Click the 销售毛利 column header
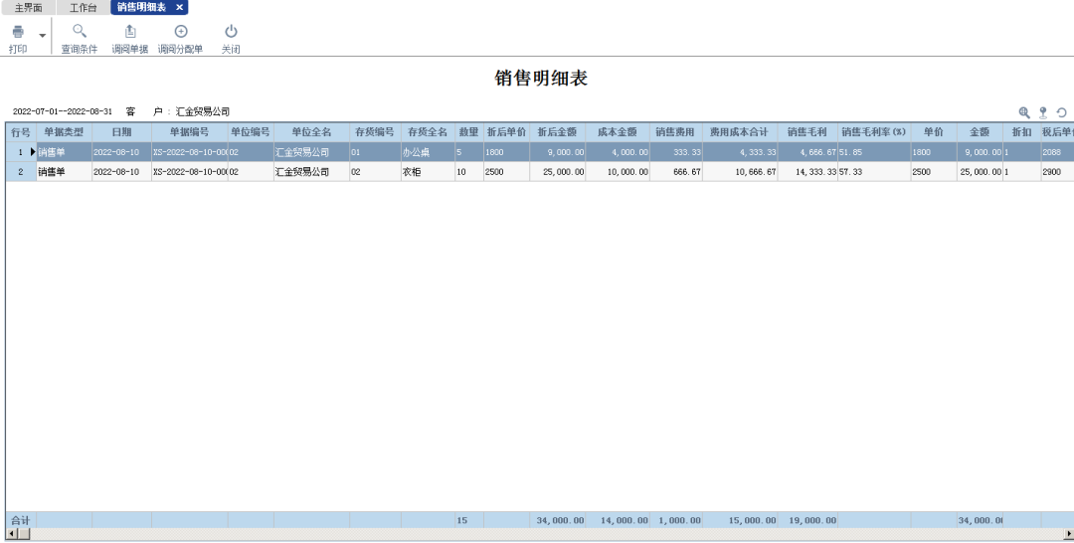 point(807,132)
